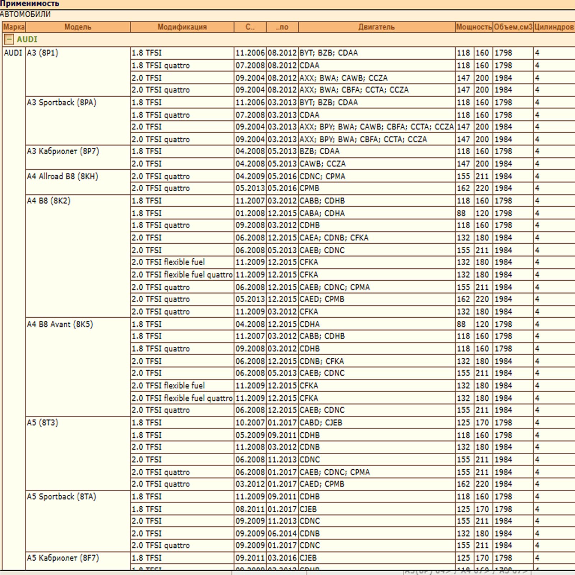Select the Модификация column header
The height and width of the screenshot is (575, 575).
pyautogui.click(x=182, y=27)
